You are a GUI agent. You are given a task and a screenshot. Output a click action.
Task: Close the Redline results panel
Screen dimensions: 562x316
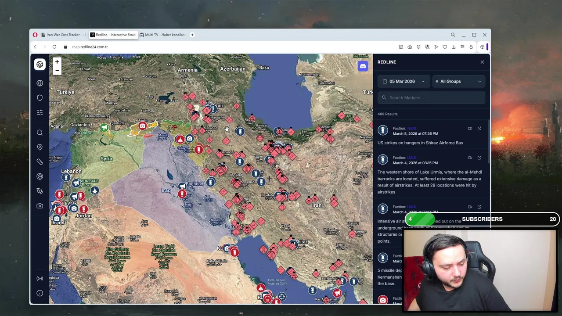(x=482, y=62)
